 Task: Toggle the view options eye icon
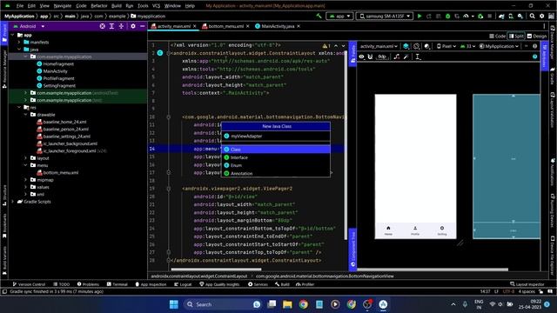tap(361, 57)
